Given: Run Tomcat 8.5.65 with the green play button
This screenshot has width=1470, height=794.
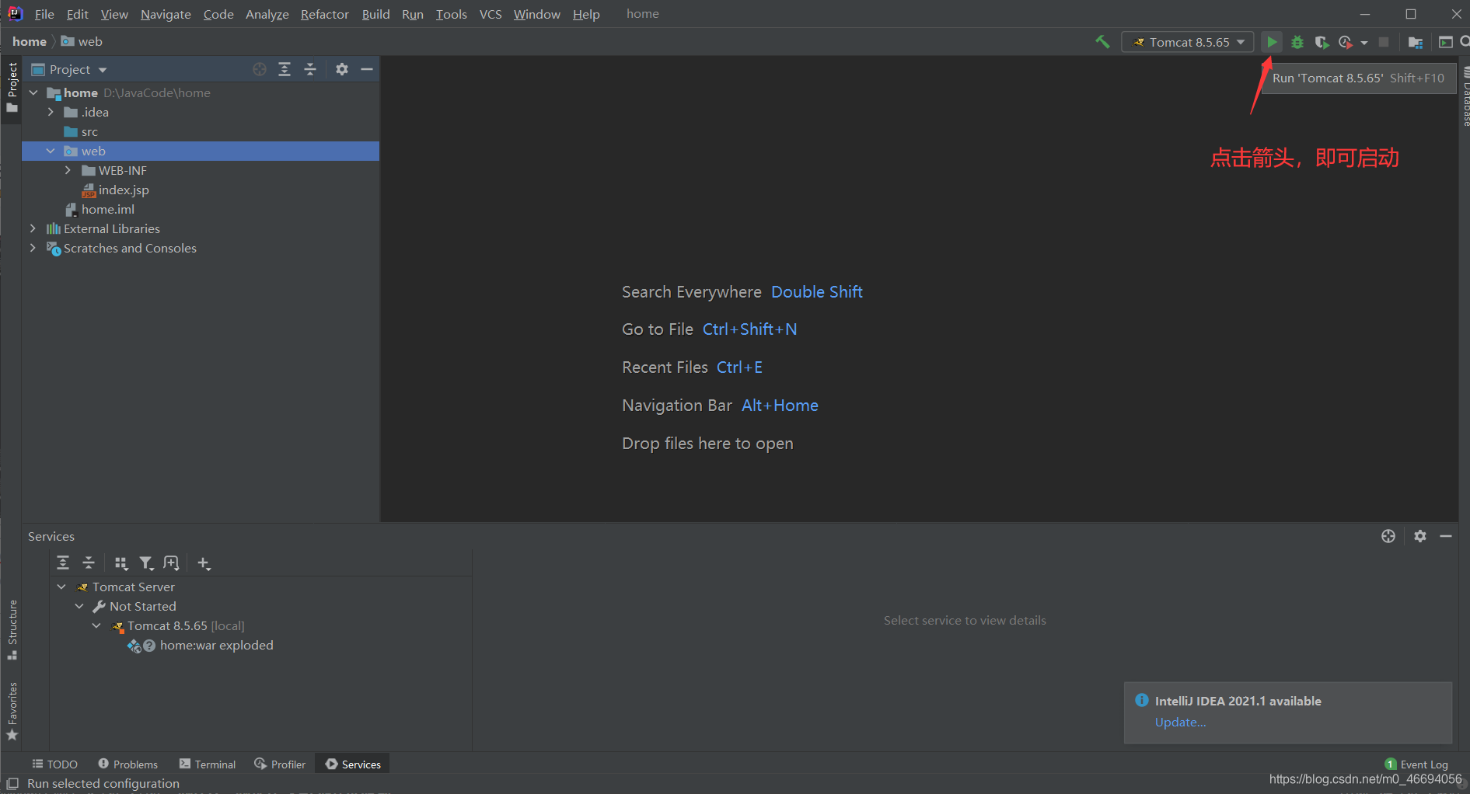Looking at the screenshot, I should click(x=1272, y=42).
